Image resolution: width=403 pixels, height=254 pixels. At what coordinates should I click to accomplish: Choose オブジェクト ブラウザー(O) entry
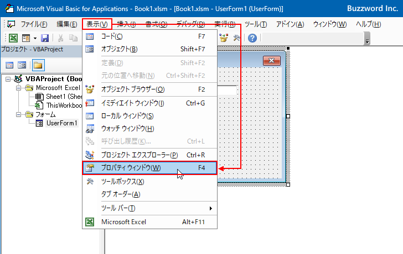point(149,89)
